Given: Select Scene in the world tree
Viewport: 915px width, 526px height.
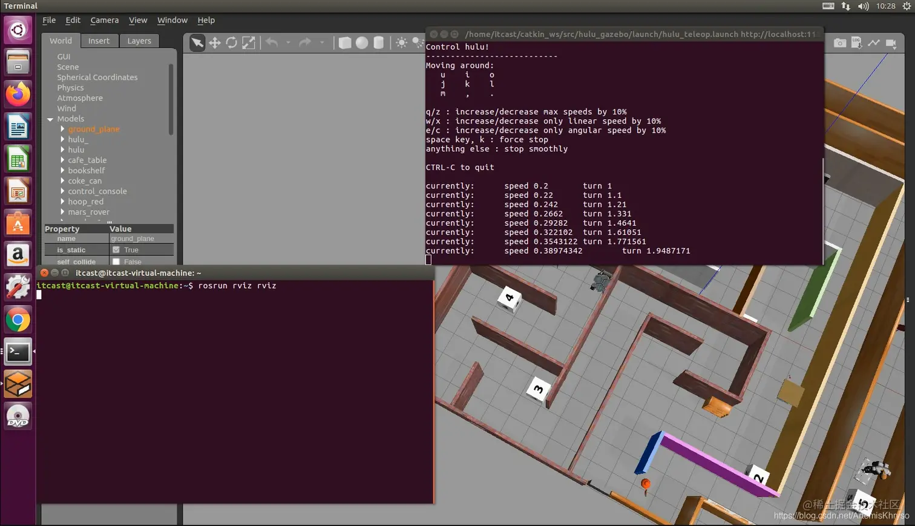Looking at the screenshot, I should click(x=68, y=67).
